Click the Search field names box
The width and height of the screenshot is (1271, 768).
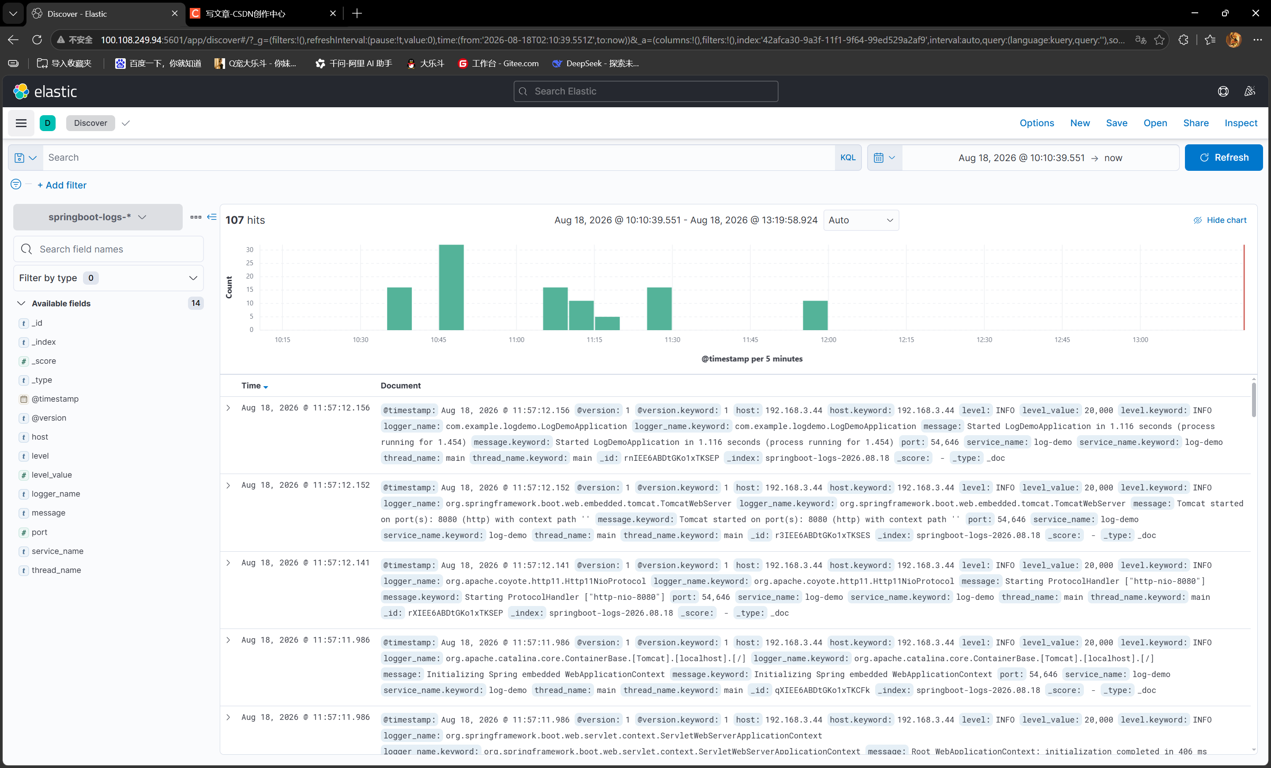pyautogui.click(x=108, y=249)
